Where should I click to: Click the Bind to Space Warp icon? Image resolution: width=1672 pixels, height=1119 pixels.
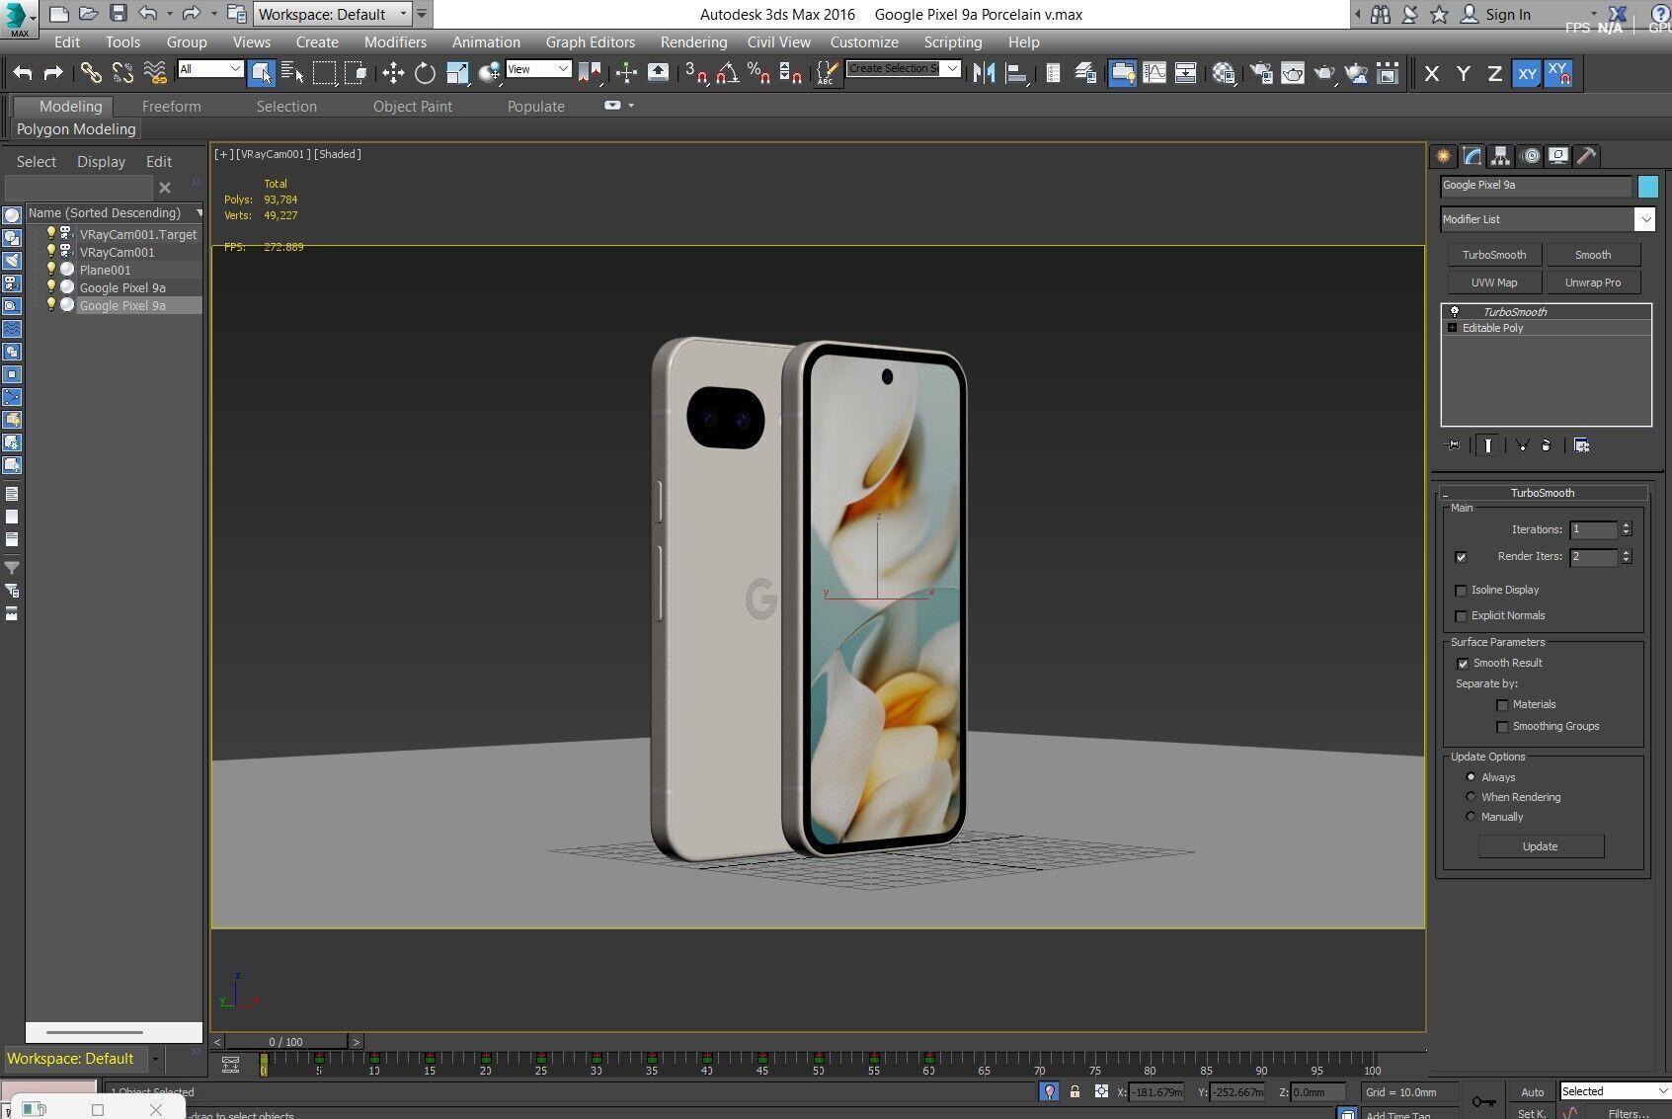[x=155, y=73]
